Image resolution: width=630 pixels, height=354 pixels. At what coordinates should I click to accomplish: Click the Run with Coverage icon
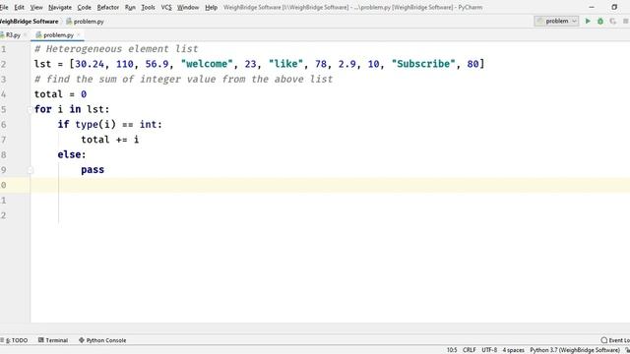pos(612,21)
